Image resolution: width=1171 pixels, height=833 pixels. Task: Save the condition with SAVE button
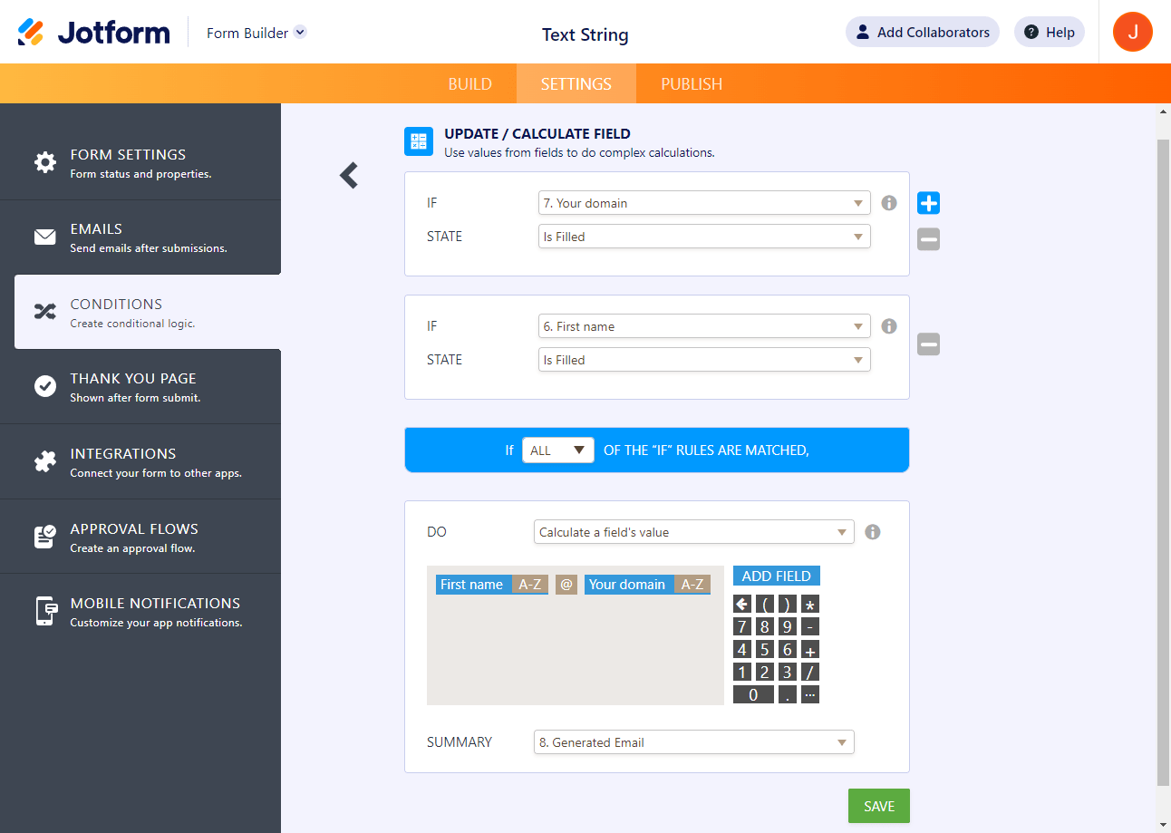click(879, 806)
